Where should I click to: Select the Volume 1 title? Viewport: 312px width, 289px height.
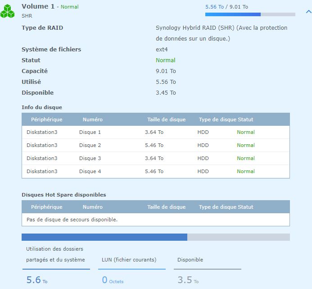38,6
